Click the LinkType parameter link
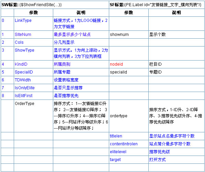Screen dimensions: 205x172 [23, 21]
